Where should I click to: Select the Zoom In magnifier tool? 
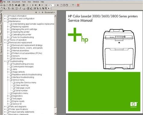coord(4,8)
